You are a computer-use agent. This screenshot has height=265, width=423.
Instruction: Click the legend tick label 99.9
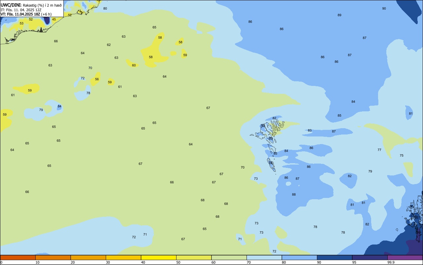(391, 262)
